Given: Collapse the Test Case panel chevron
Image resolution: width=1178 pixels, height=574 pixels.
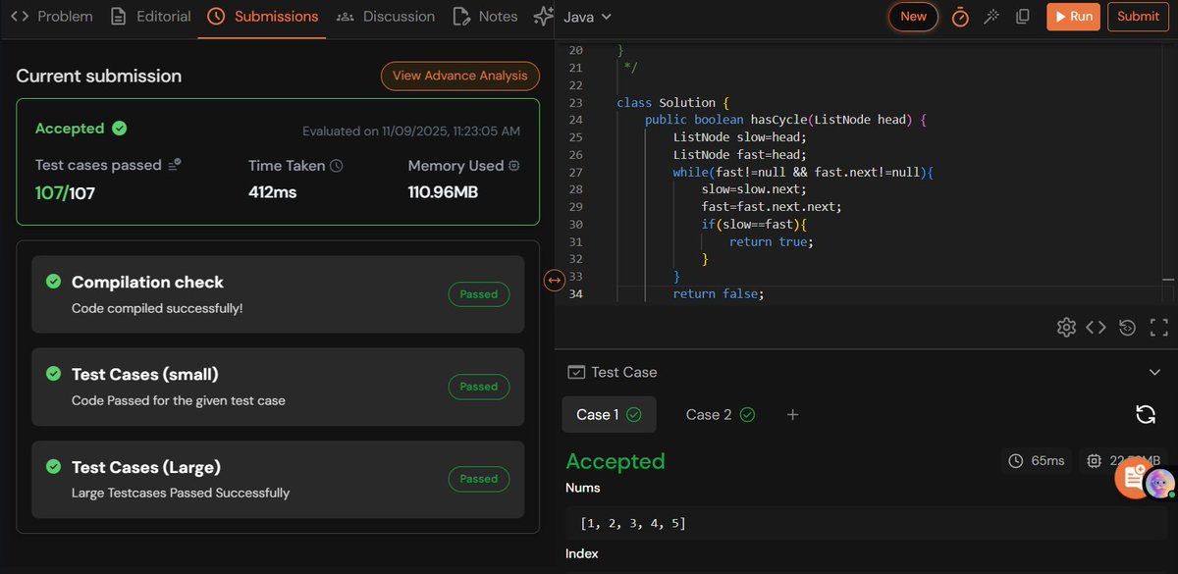Looking at the screenshot, I should (1154, 373).
